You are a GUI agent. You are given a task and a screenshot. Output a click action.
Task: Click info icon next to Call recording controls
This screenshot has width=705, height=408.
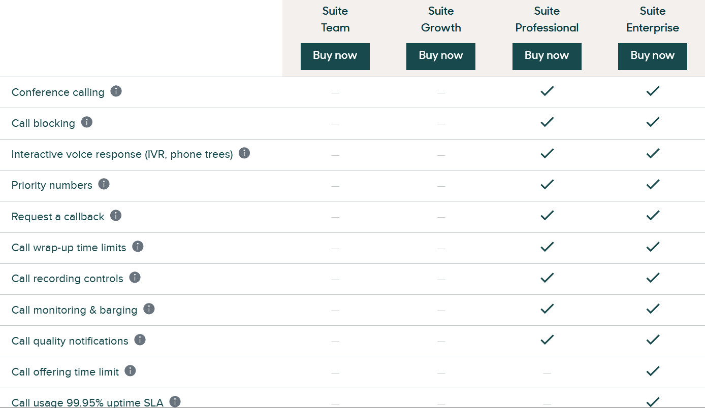tap(135, 278)
